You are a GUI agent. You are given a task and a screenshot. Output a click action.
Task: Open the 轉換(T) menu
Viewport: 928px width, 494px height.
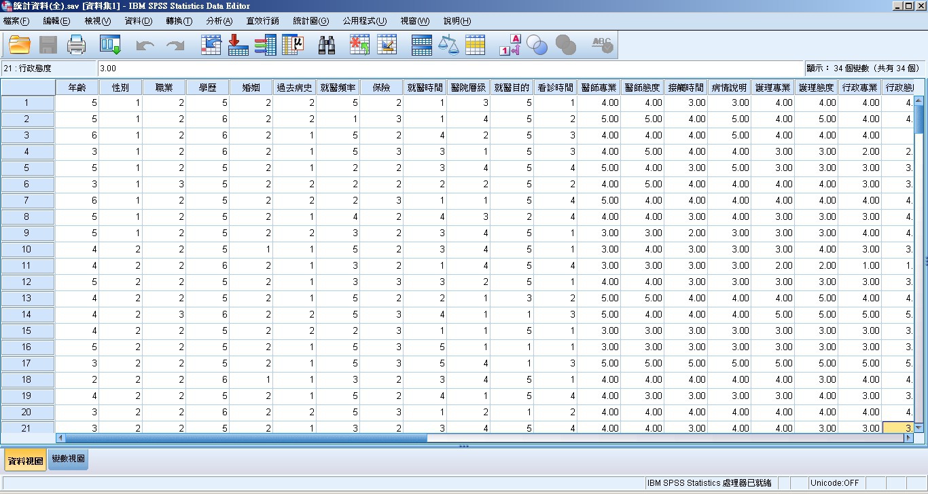[179, 21]
